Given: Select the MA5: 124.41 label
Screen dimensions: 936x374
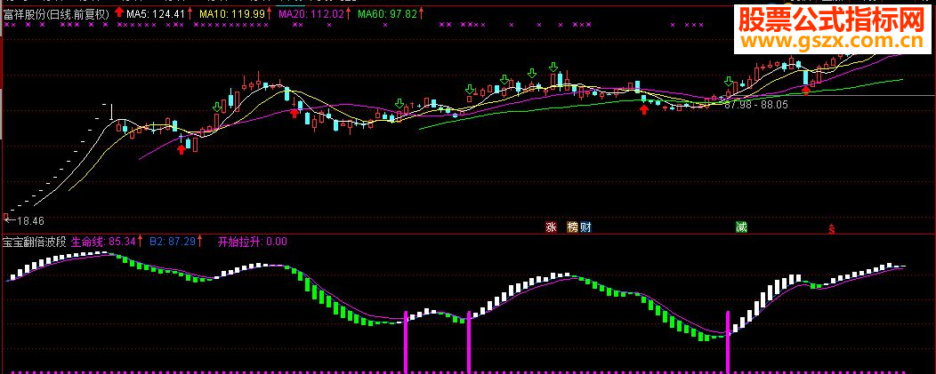Looking at the screenshot, I should click(156, 13).
